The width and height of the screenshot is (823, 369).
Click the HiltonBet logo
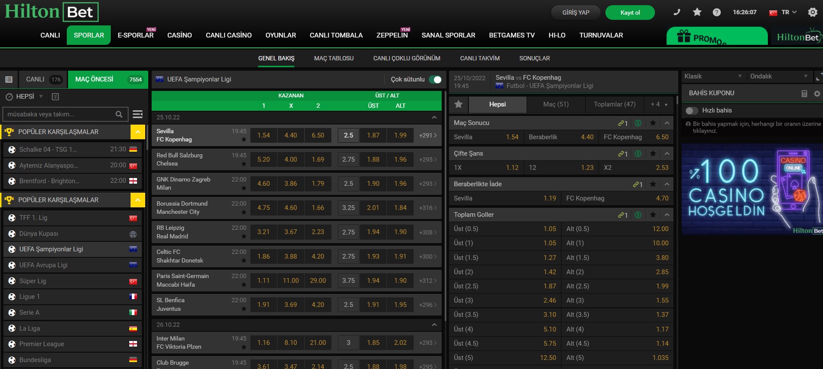(x=51, y=12)
